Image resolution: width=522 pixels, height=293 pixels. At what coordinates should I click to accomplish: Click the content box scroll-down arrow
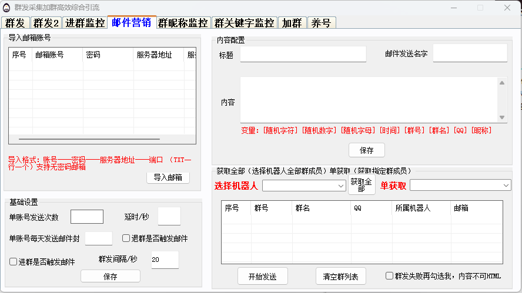point(502,117)
